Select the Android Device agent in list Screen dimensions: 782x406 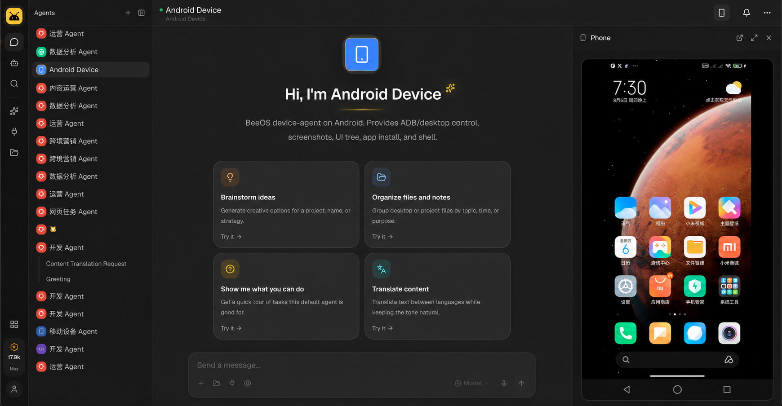91,70
